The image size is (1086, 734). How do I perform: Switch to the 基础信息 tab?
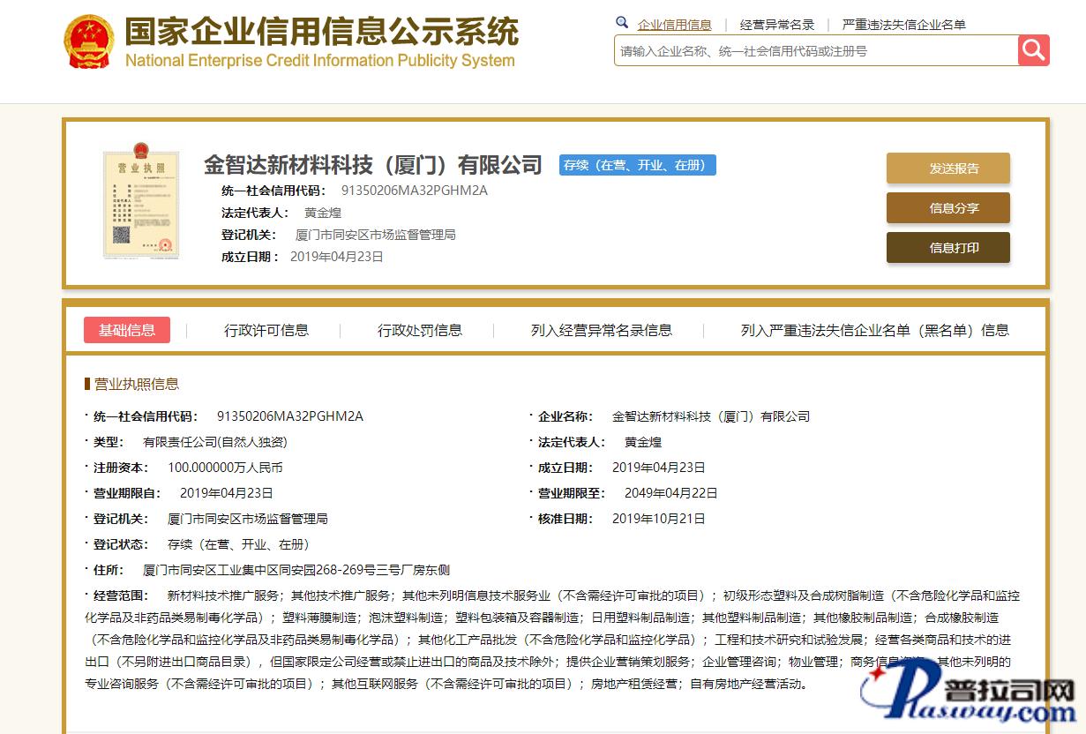tap(127, 330)
